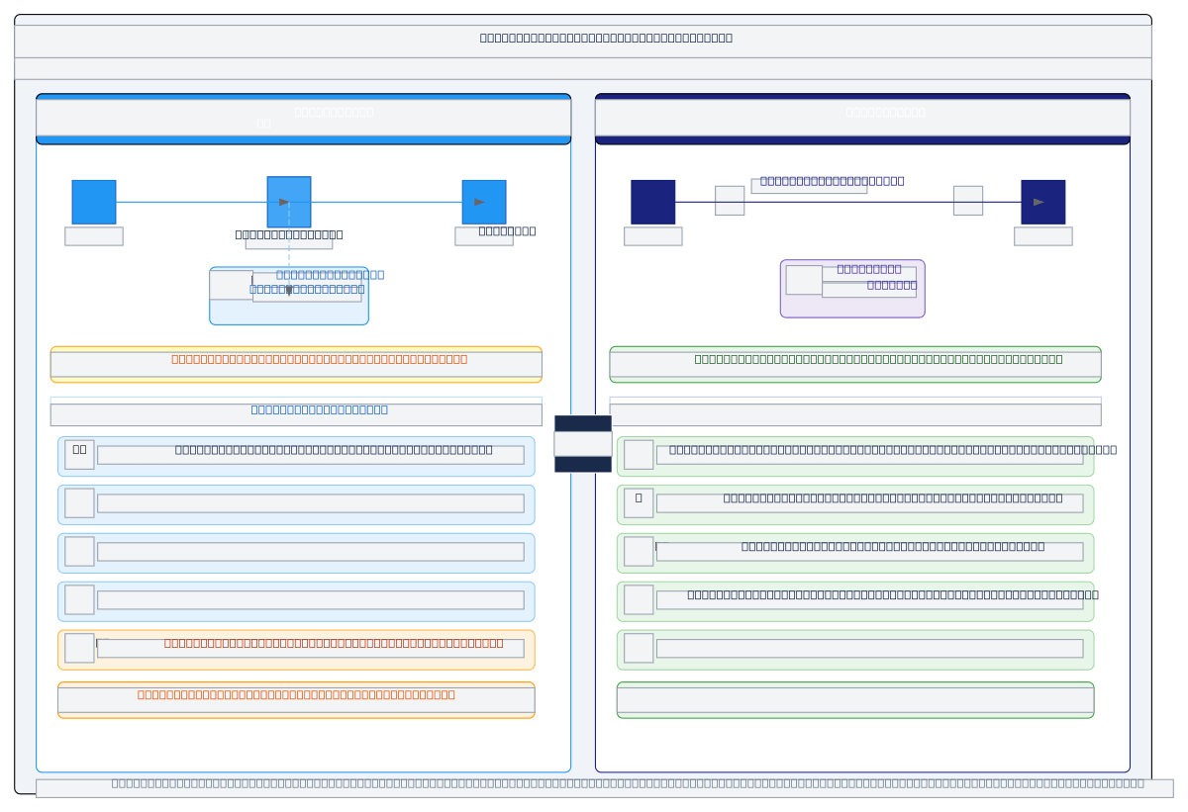Open the left panel's blue header bar
The width and height of the screenshot is (1188, 812).
click(x=303, y=119)
